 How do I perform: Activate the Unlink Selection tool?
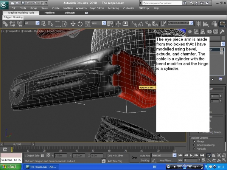click(12, 24)
